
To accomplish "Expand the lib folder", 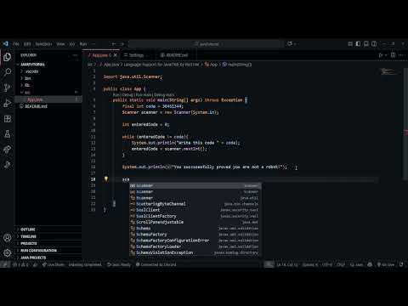I will pyautogui.click(x=48, y=85).
